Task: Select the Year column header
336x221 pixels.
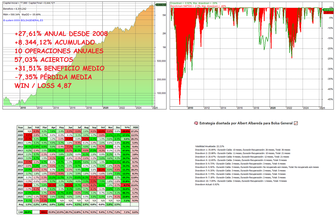Action: click(x=20, y=127)
